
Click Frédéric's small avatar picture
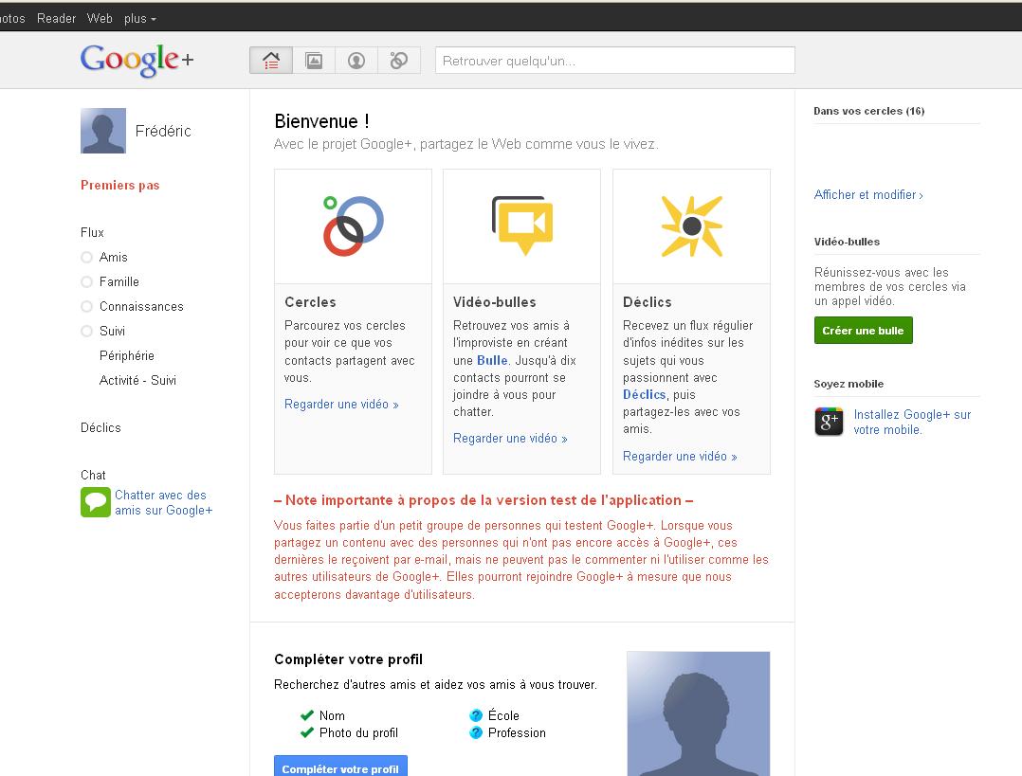pyautogui.click(x=103, y=131)
